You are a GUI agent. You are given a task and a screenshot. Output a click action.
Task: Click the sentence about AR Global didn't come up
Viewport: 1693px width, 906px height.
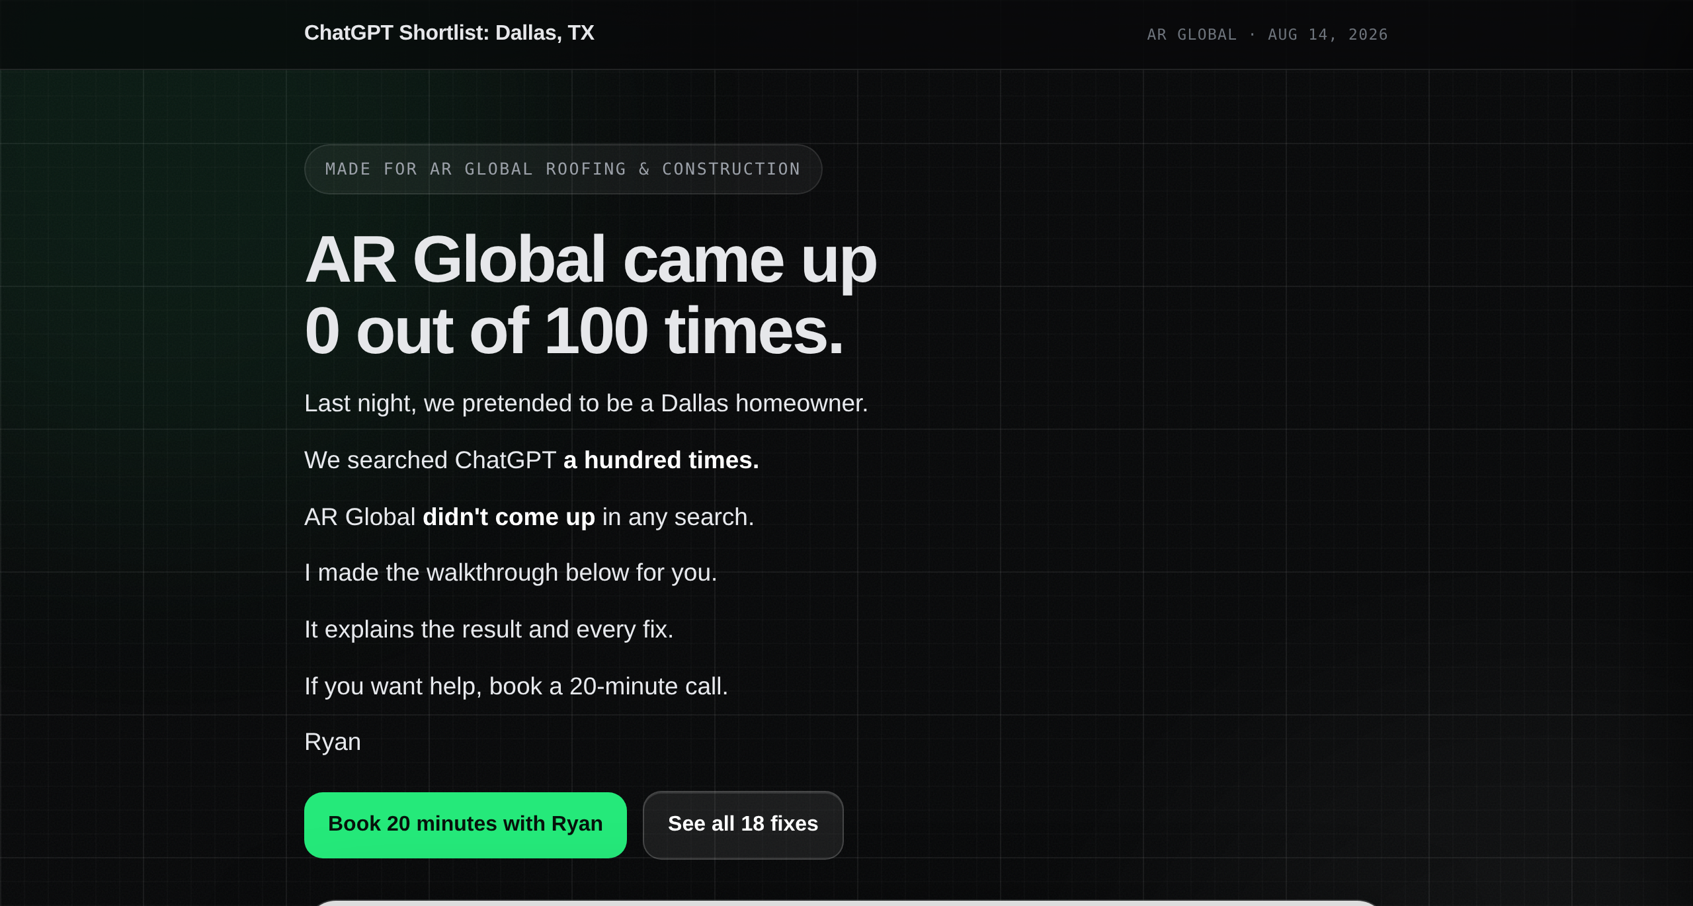(529, 517)
